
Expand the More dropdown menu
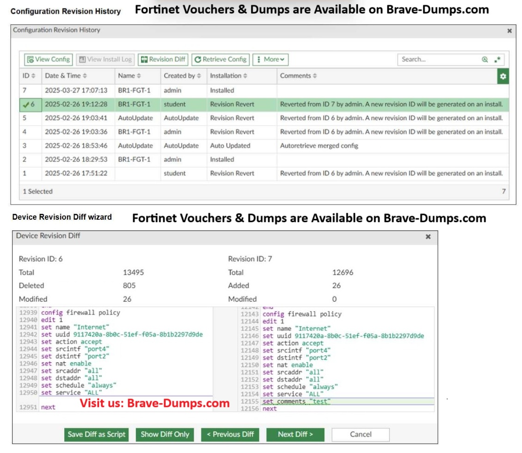point(270,59)
